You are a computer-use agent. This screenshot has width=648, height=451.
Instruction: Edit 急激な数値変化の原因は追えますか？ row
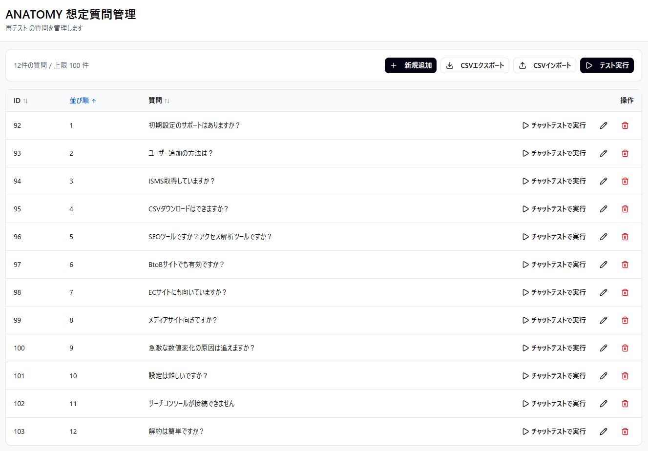(604, 348)
